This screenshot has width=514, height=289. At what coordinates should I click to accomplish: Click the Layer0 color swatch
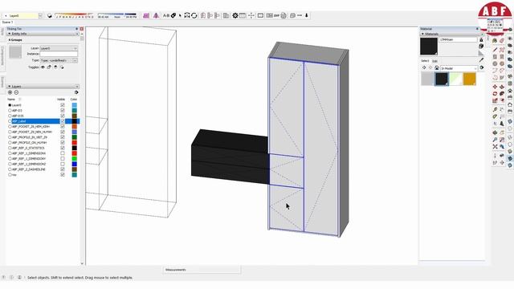(x=75, y=105)
